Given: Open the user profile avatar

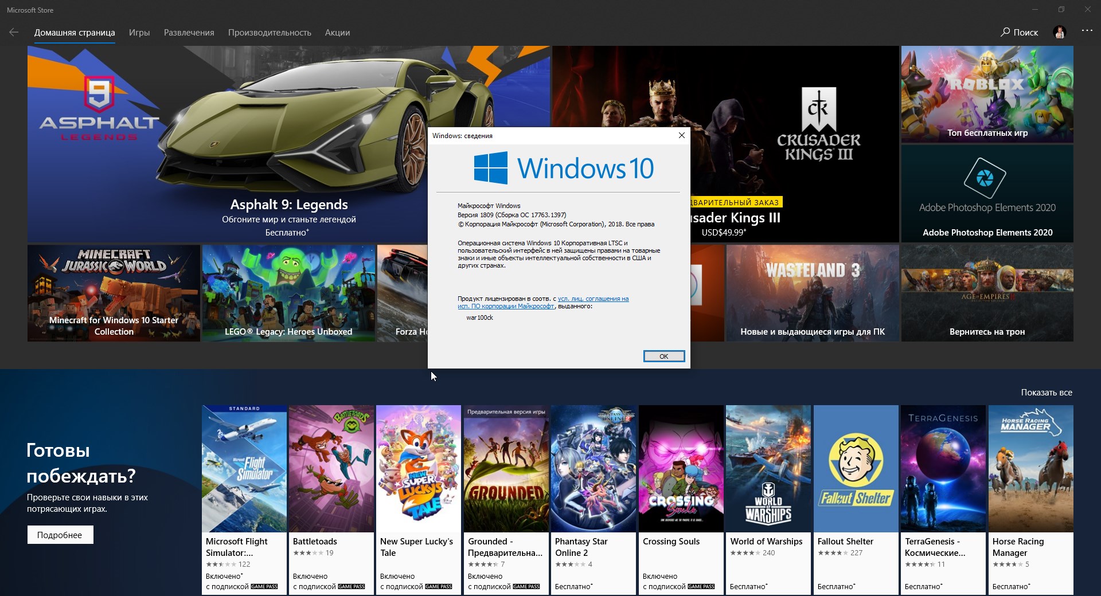Looking at the screenshot, I should point(1059,32).
